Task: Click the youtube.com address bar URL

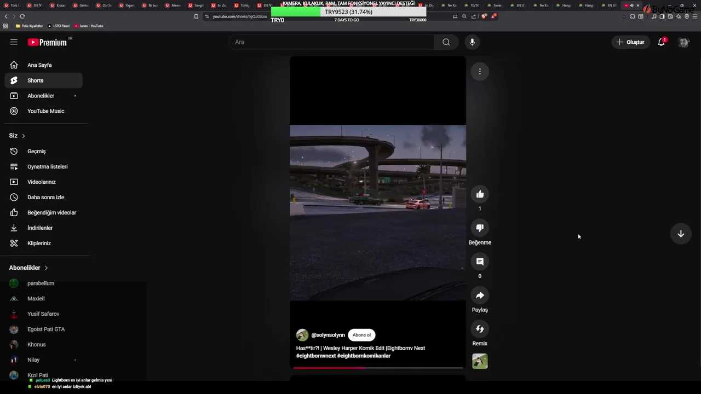Action: click(x=240, y=16)
